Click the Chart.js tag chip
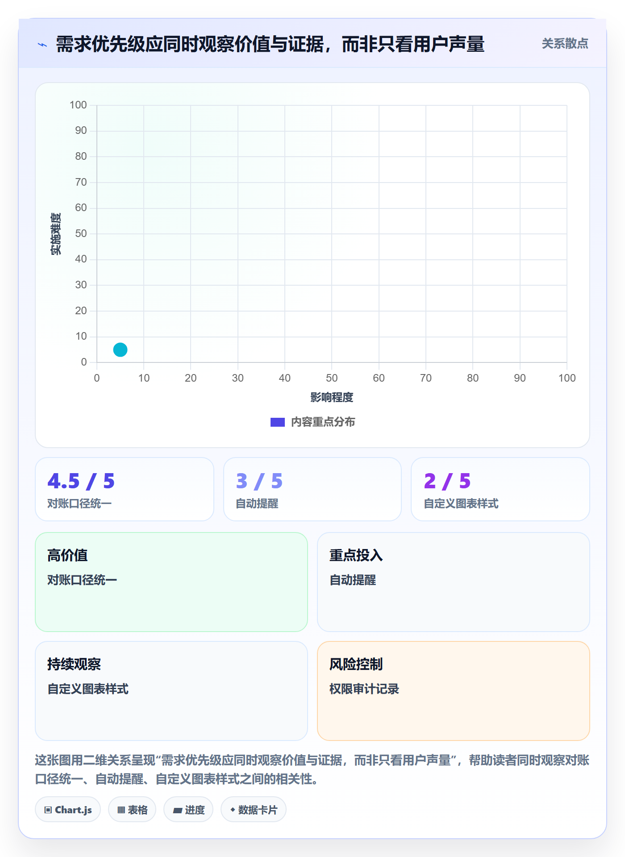The width and height of the screenshot is (625, 857). 68,810
